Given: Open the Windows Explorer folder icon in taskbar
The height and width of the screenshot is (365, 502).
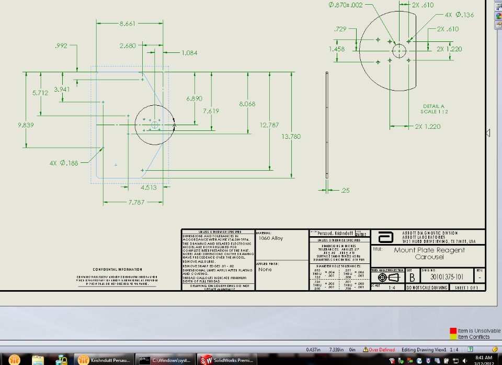Looking at the screenshot, I should coord(38,360).
